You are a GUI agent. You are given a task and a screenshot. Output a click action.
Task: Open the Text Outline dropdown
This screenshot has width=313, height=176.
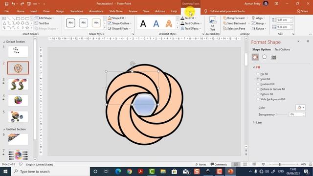coord(191,23)
